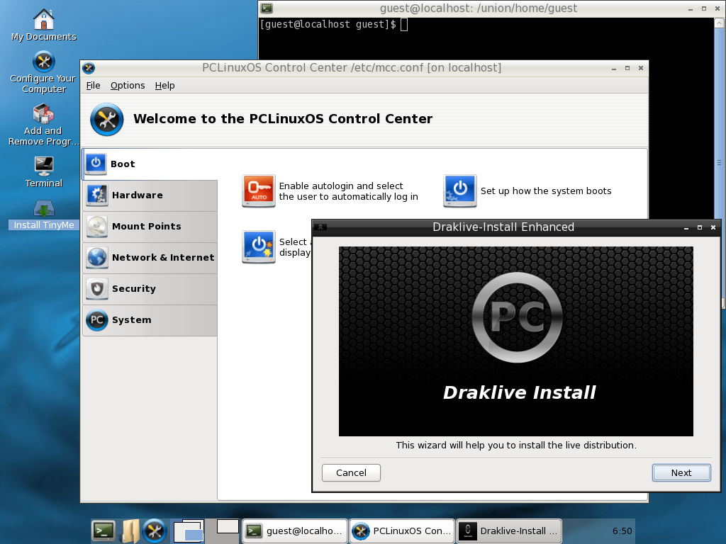This screenshot has width=726, height=544.
Task: Open the System category tab
Action: [150, 319]
